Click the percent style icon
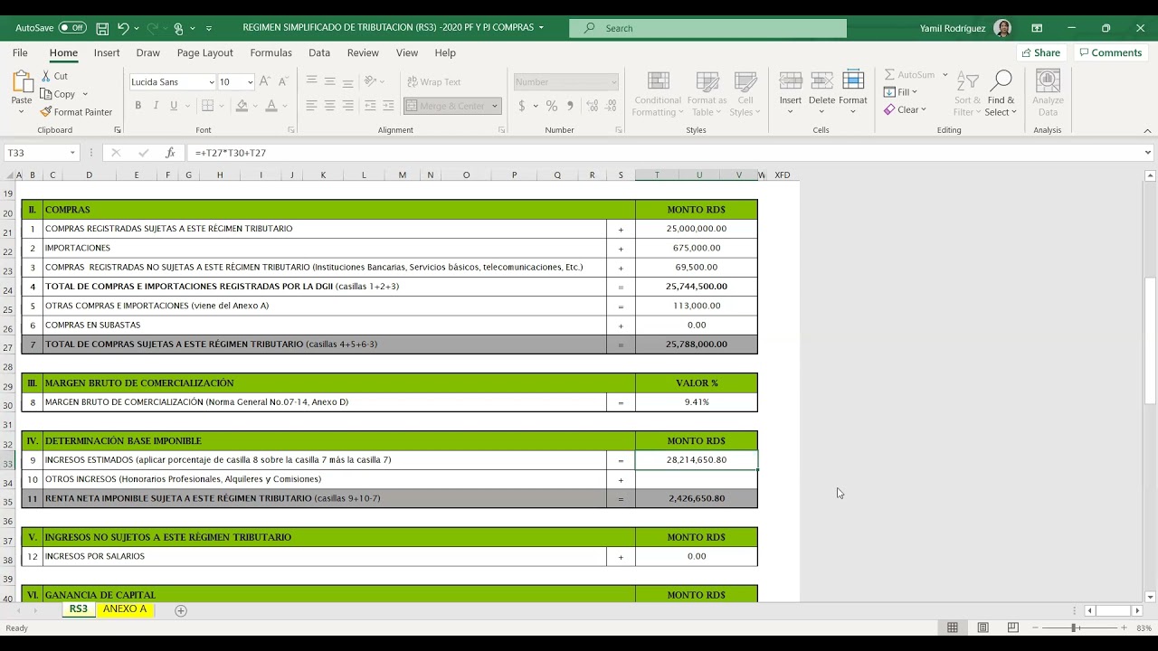1158x651 pixels. coord(551,106)
